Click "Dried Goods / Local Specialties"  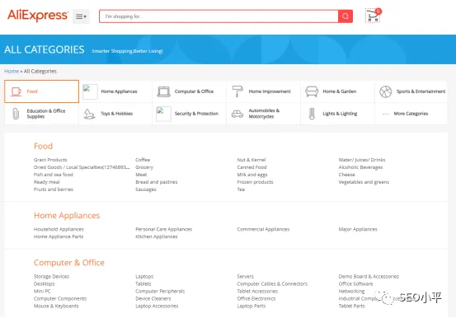[x=81, y=167]
